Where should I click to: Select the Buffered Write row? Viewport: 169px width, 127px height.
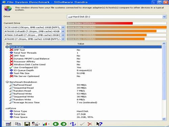(x=83, y=94)
